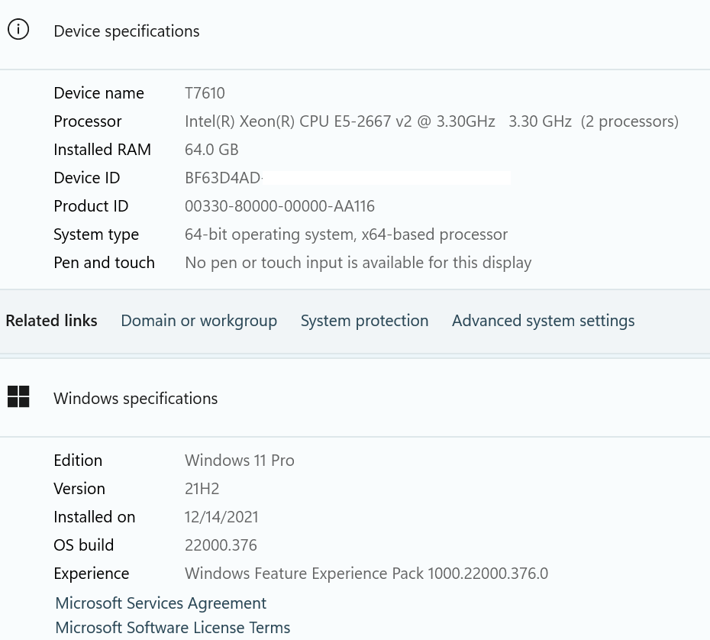Select the device name T7610
Viewport: 710px width, 640px height.
pos(205,92)
